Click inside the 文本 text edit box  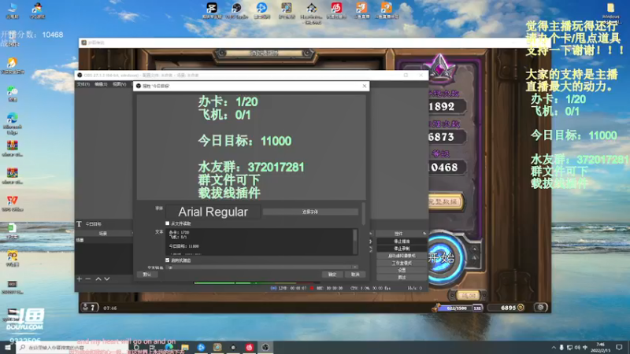259,242
